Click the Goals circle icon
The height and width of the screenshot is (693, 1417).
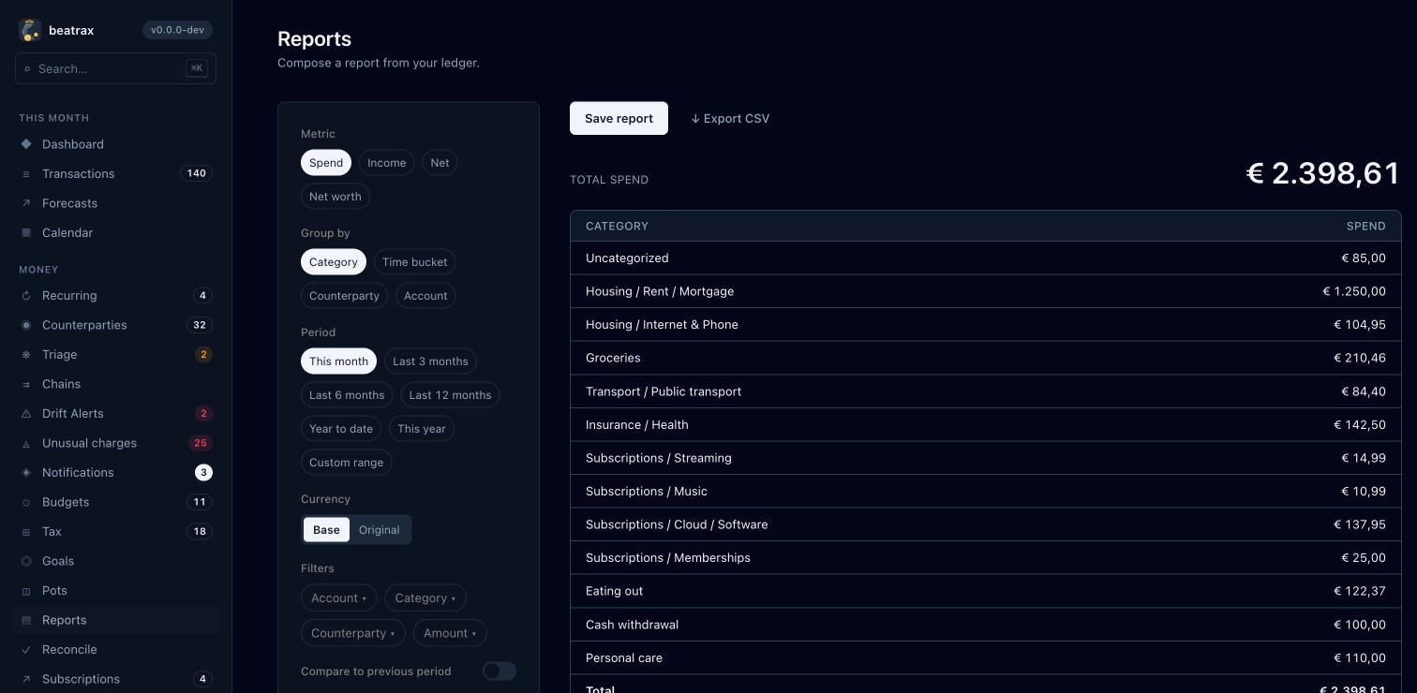click(26, 561)
